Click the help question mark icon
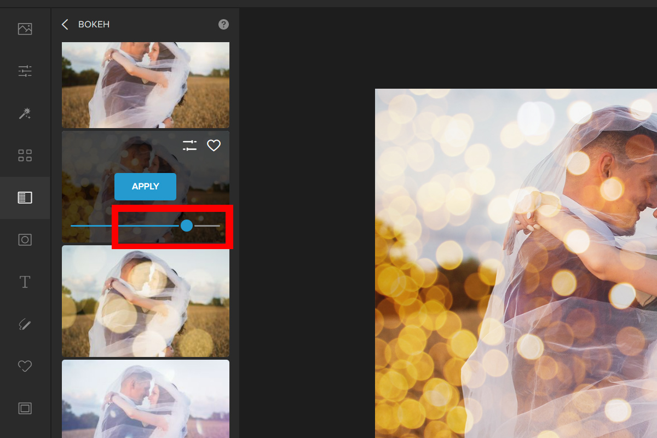 [x=223, y=25]
